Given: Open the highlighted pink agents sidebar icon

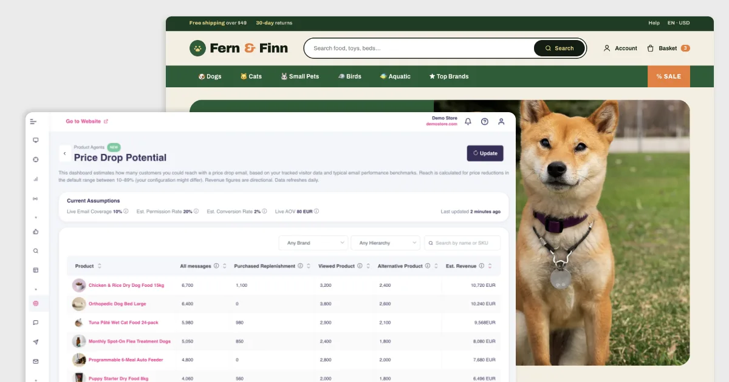Looking at the screenshot, I should (36, 303).
